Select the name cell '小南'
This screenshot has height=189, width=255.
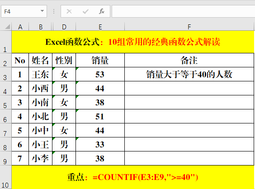(x=41, y=102)
